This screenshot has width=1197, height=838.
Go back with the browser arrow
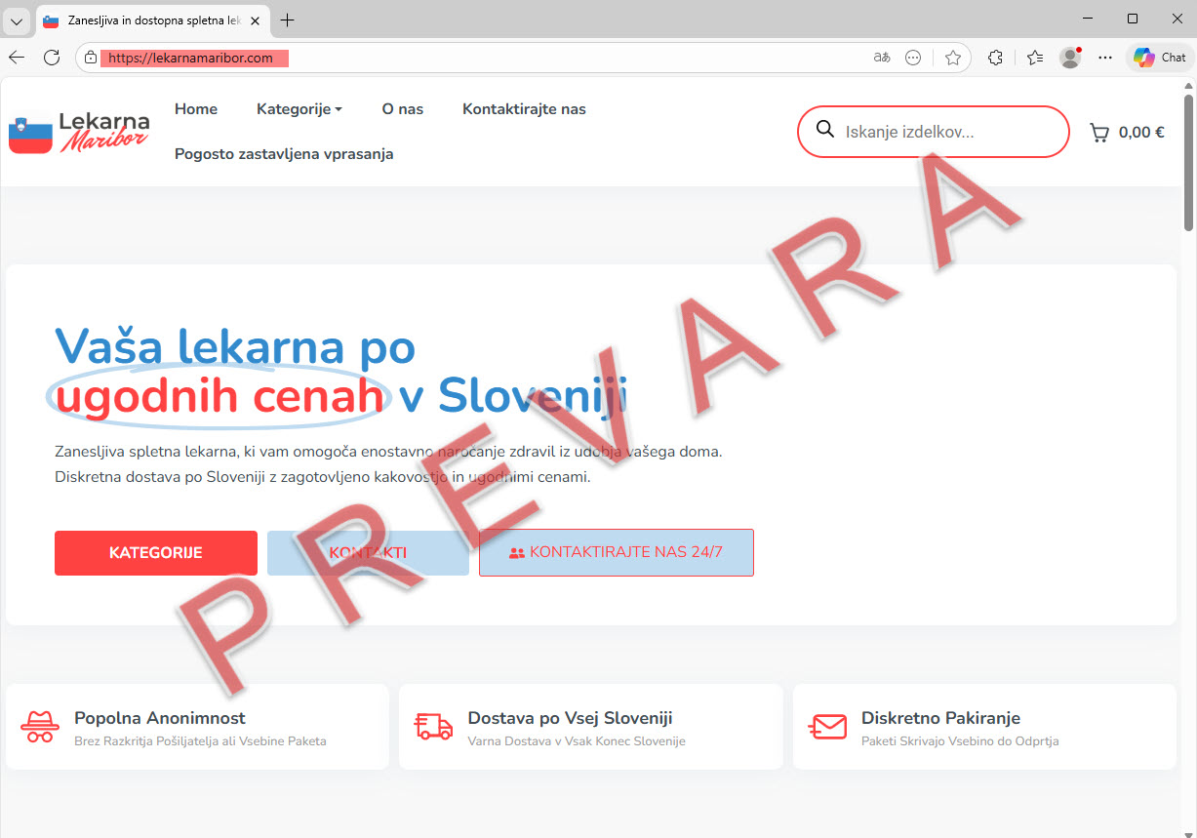click(x=17, y=58)
